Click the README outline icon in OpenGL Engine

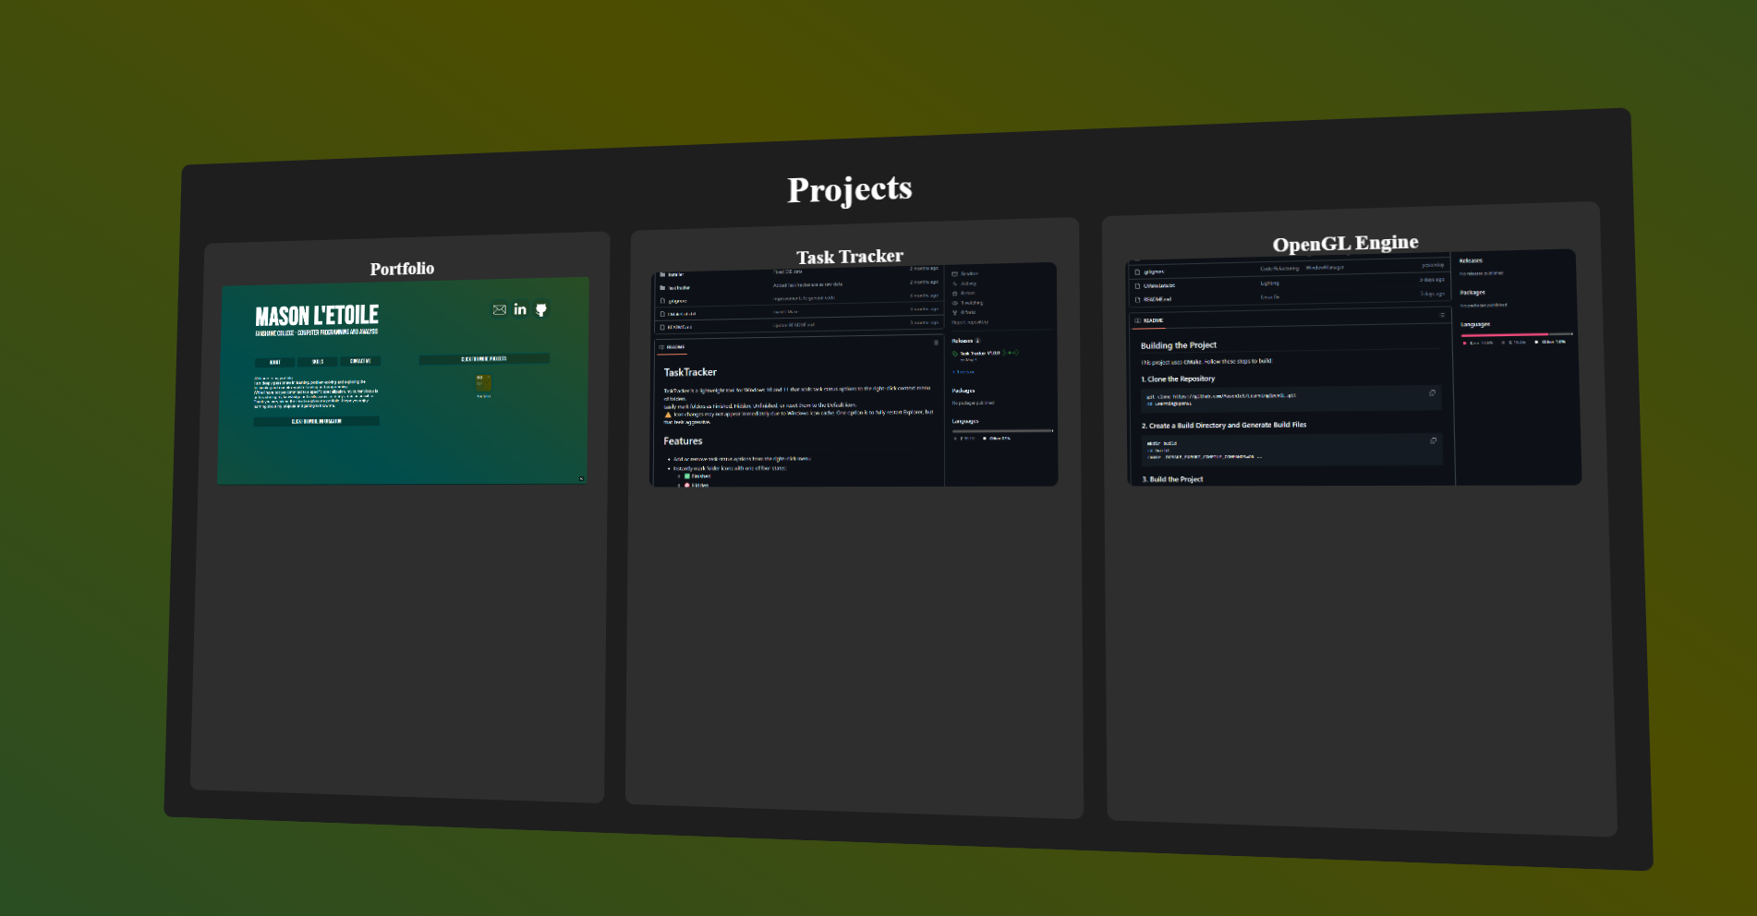pos(1442,316)
